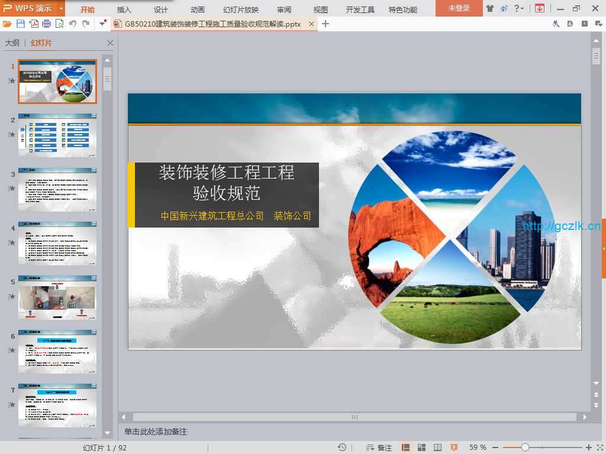Click the Print icon in quick toolbar
606x454 pixels.
pyautogui.click(x=47, y=24)
